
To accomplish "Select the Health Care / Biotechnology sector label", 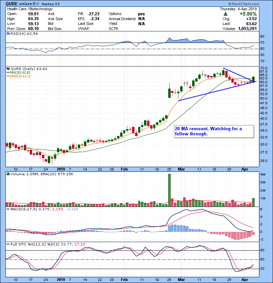I will 30,9.
